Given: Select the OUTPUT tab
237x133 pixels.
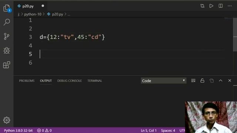Looking at the screenshot, I should [46, 81].
